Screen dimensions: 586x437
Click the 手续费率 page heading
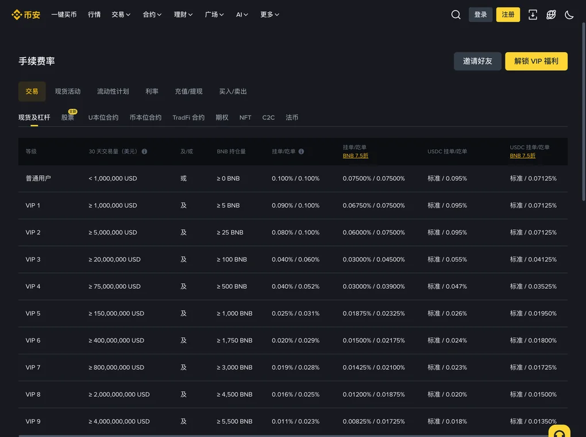tap(37, 61)
